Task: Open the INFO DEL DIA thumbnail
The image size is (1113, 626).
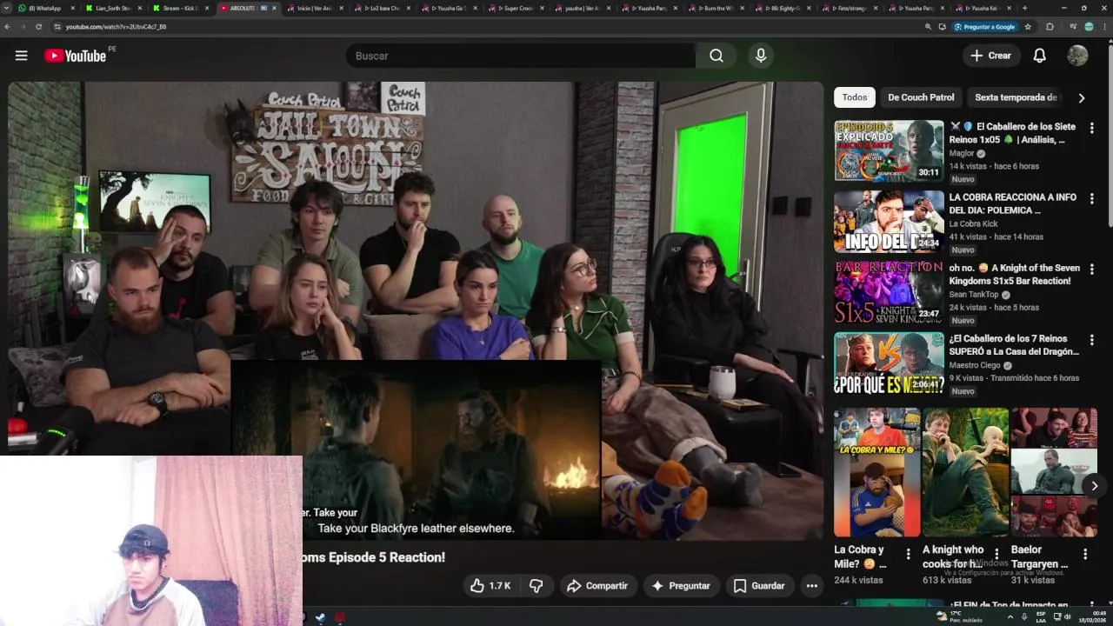Action: [x=889, y=222]
